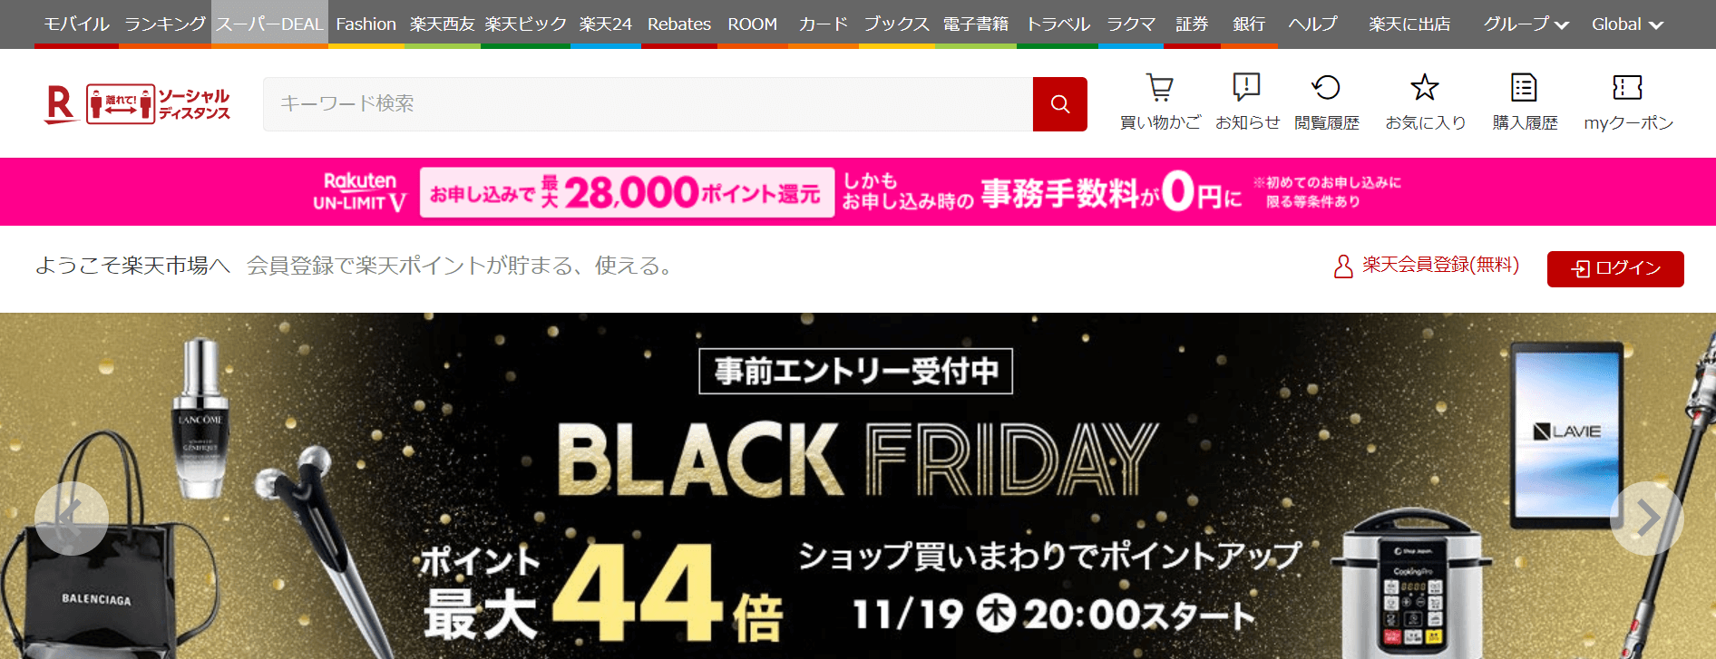This screenshot has height=659, width=1716.
Task: Click the social distance logo badge
Action: point(158,104)
